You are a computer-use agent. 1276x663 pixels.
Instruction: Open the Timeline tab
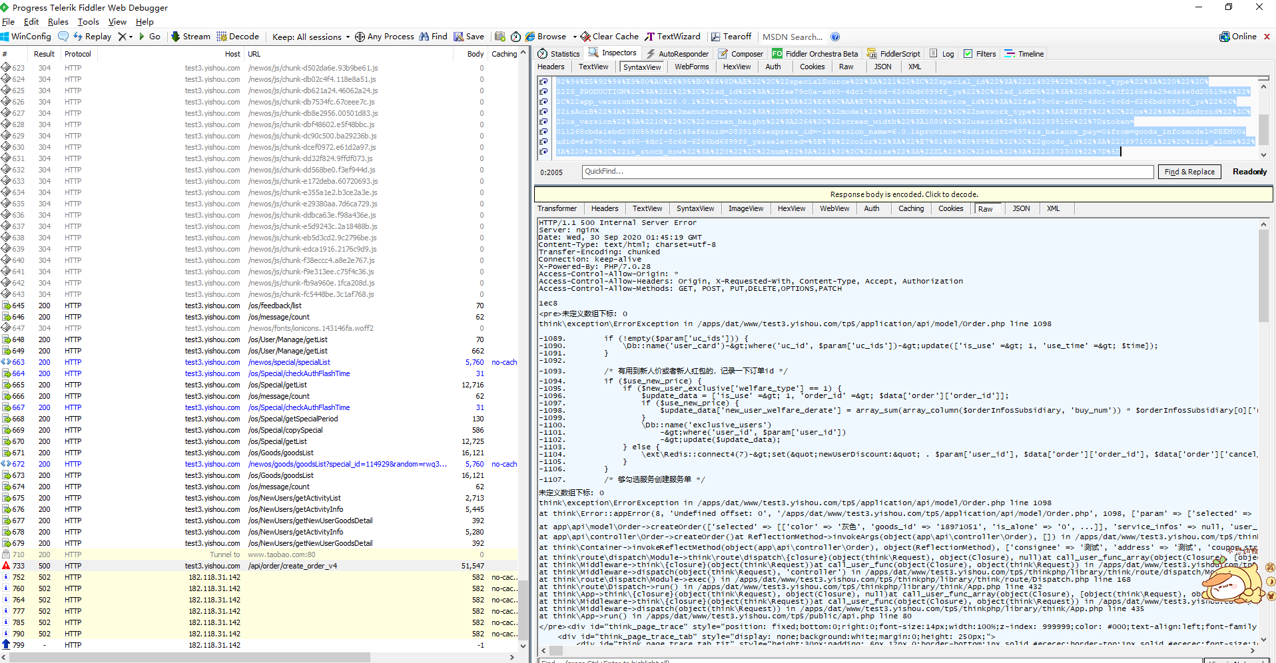coord(1024,54)
